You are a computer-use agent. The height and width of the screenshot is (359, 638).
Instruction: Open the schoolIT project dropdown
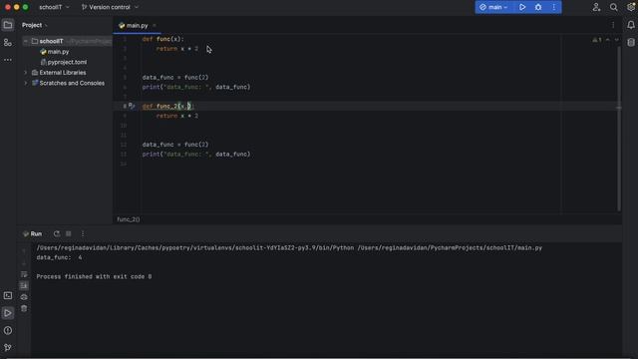54,7
